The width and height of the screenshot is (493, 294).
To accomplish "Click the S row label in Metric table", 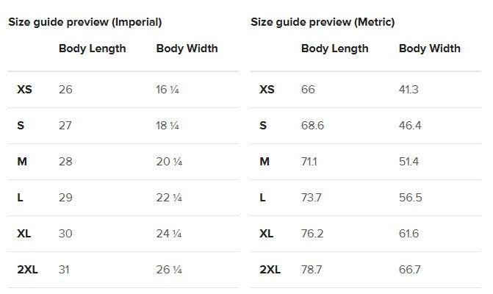I will [x=263, y=126].
